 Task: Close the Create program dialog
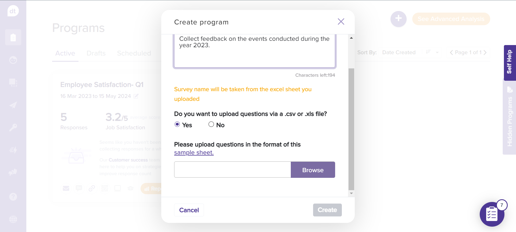point(341,22)
